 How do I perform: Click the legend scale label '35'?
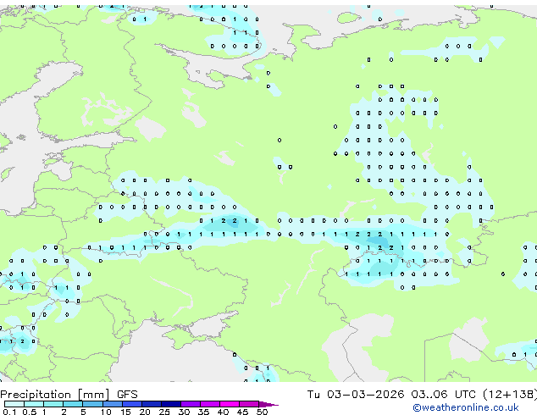pyautogui.click(x=203, y=412)
